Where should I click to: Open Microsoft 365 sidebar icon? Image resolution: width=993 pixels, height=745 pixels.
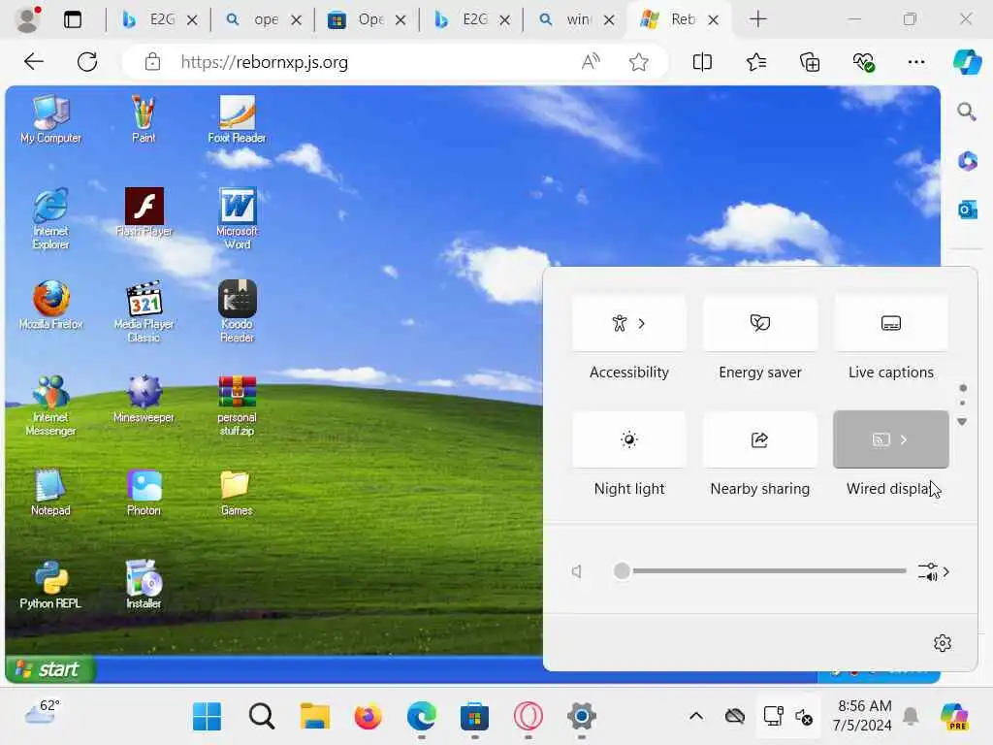point(967,160)
